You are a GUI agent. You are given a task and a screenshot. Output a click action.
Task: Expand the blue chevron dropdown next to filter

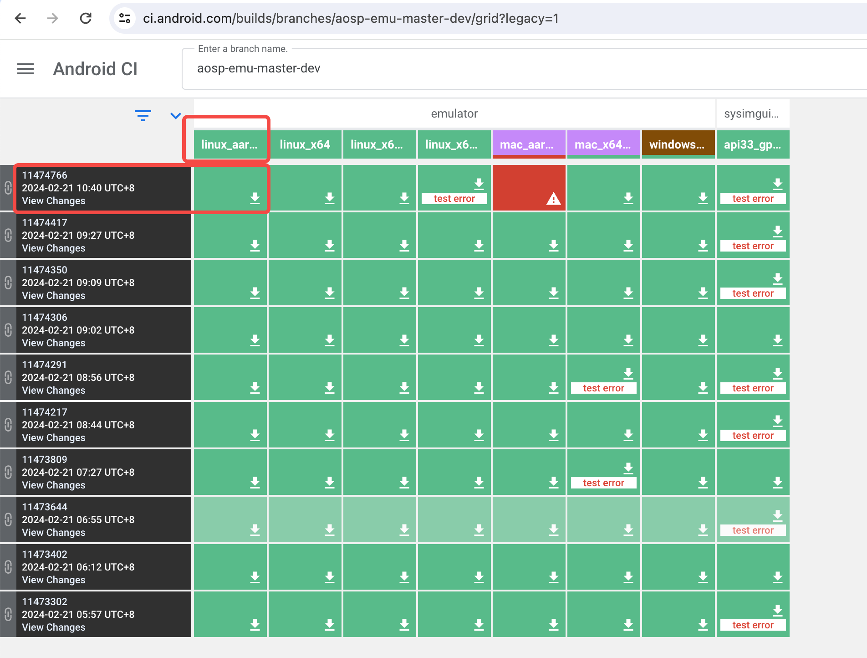176,116
